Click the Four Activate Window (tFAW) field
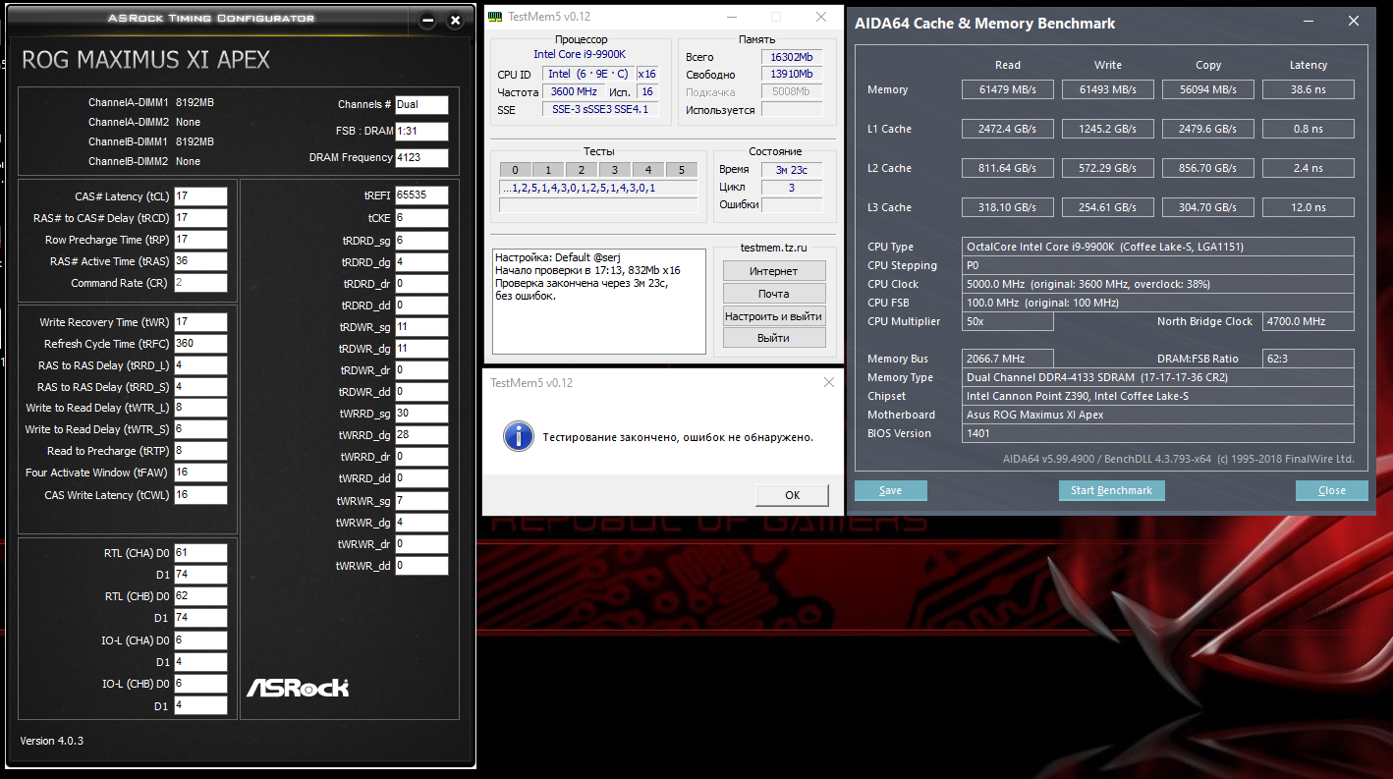1393x779 pixels. [200, 473]
